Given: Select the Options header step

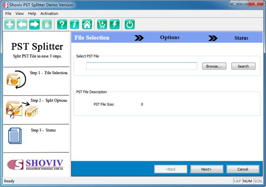Looking at the screenshot, I should (x=170, y=37).
